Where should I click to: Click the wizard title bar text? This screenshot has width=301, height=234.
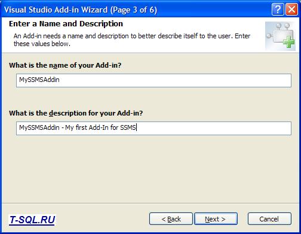tap(81, 10)
